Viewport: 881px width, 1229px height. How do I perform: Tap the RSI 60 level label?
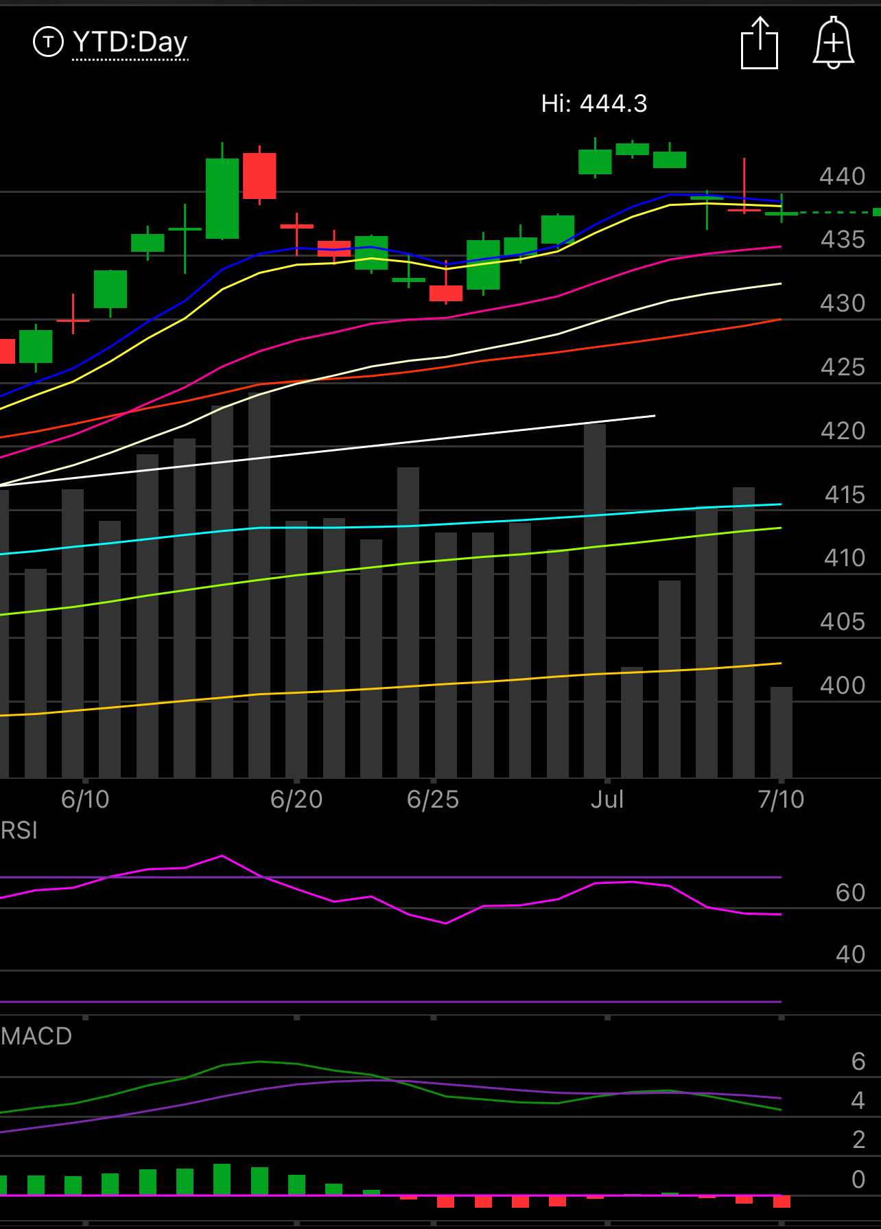[850, 893]
